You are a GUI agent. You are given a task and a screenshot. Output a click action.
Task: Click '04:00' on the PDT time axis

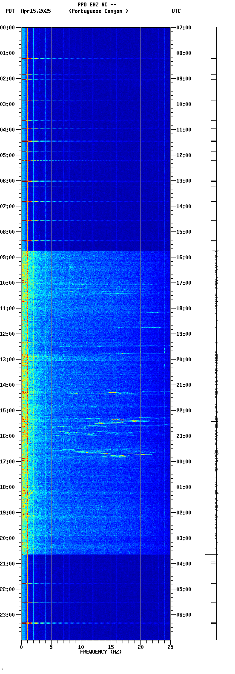pos(7,130)
